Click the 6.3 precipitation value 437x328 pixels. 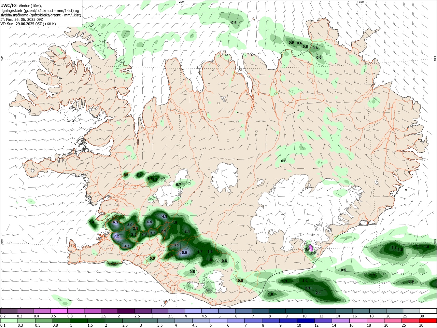pos(115,222)
